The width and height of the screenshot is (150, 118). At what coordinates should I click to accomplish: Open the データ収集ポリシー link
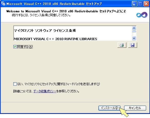pyautogui.click(x=45, y=91)
